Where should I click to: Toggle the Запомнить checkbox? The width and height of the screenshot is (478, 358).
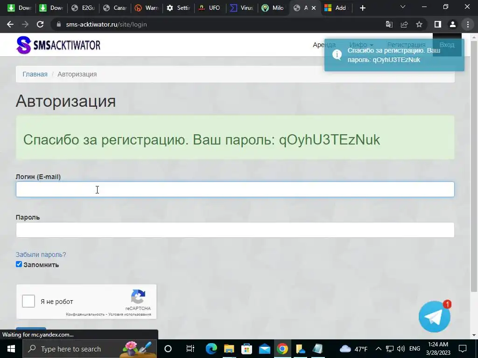coord(19,264)
